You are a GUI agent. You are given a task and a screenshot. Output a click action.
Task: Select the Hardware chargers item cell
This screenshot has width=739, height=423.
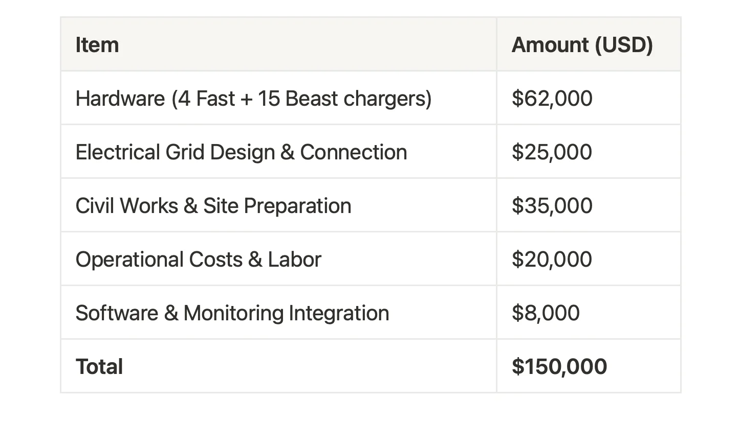pos(278,98)
